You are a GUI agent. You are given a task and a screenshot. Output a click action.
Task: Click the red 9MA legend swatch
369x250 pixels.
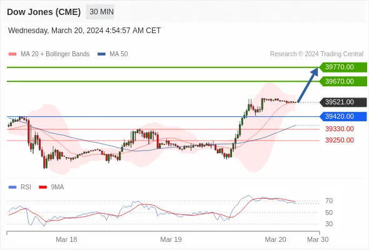click(43, 187)
